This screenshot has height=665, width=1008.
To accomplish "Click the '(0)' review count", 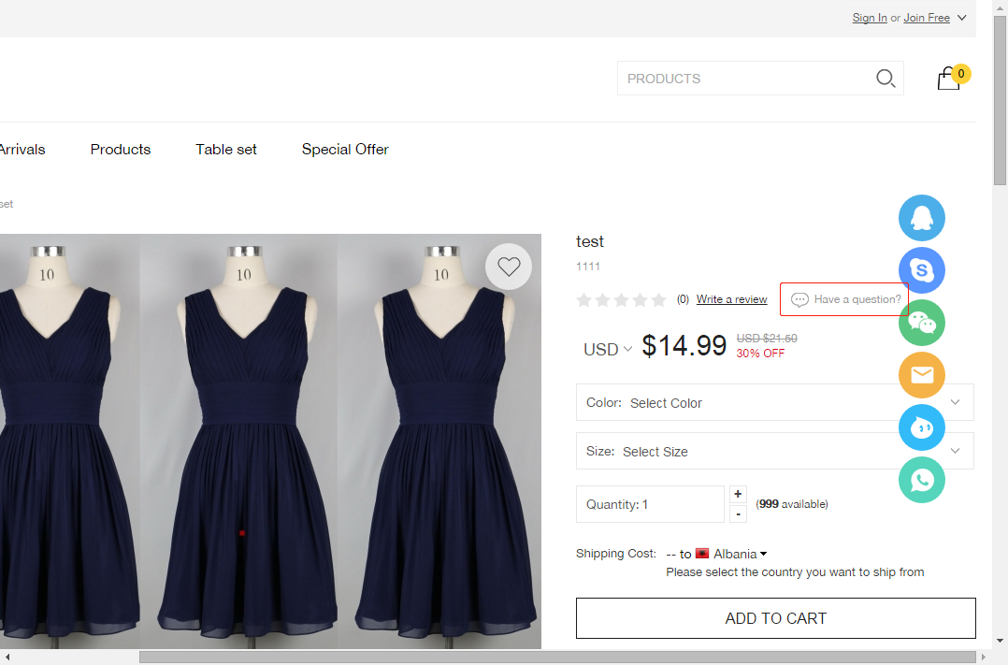I will click(683, 299).
